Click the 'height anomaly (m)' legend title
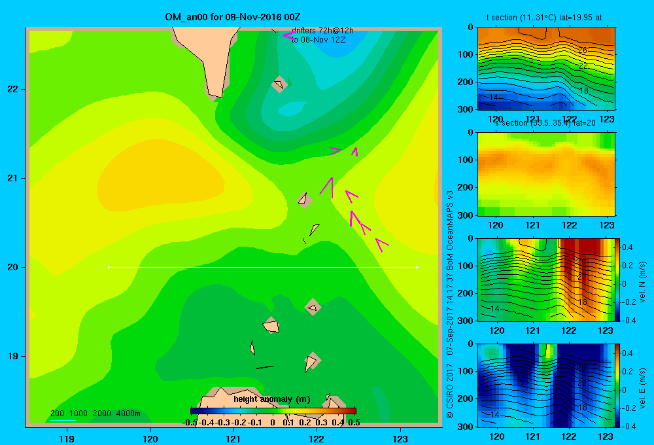Screen dimensions: 654x445 (x=272, y=399)
